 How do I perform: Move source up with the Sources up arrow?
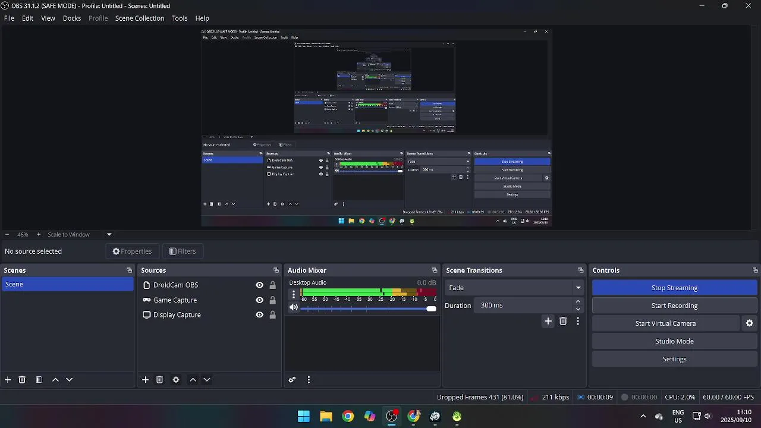pos(193,380)
